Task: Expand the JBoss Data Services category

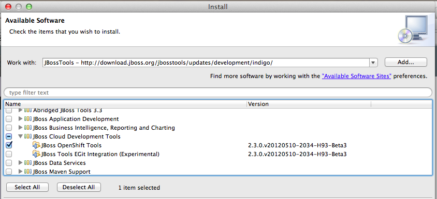Action: pyautogui.click(x=20, y=163)
